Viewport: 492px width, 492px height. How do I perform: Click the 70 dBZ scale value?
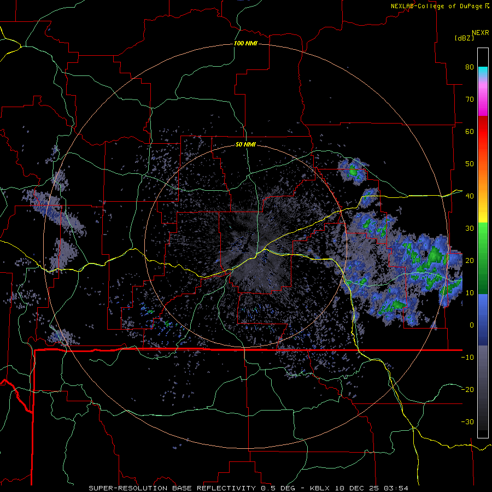tap(470, 99)
